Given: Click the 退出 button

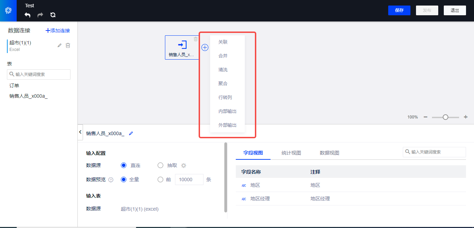Looking at the screenshot, I should pos(455,10).
